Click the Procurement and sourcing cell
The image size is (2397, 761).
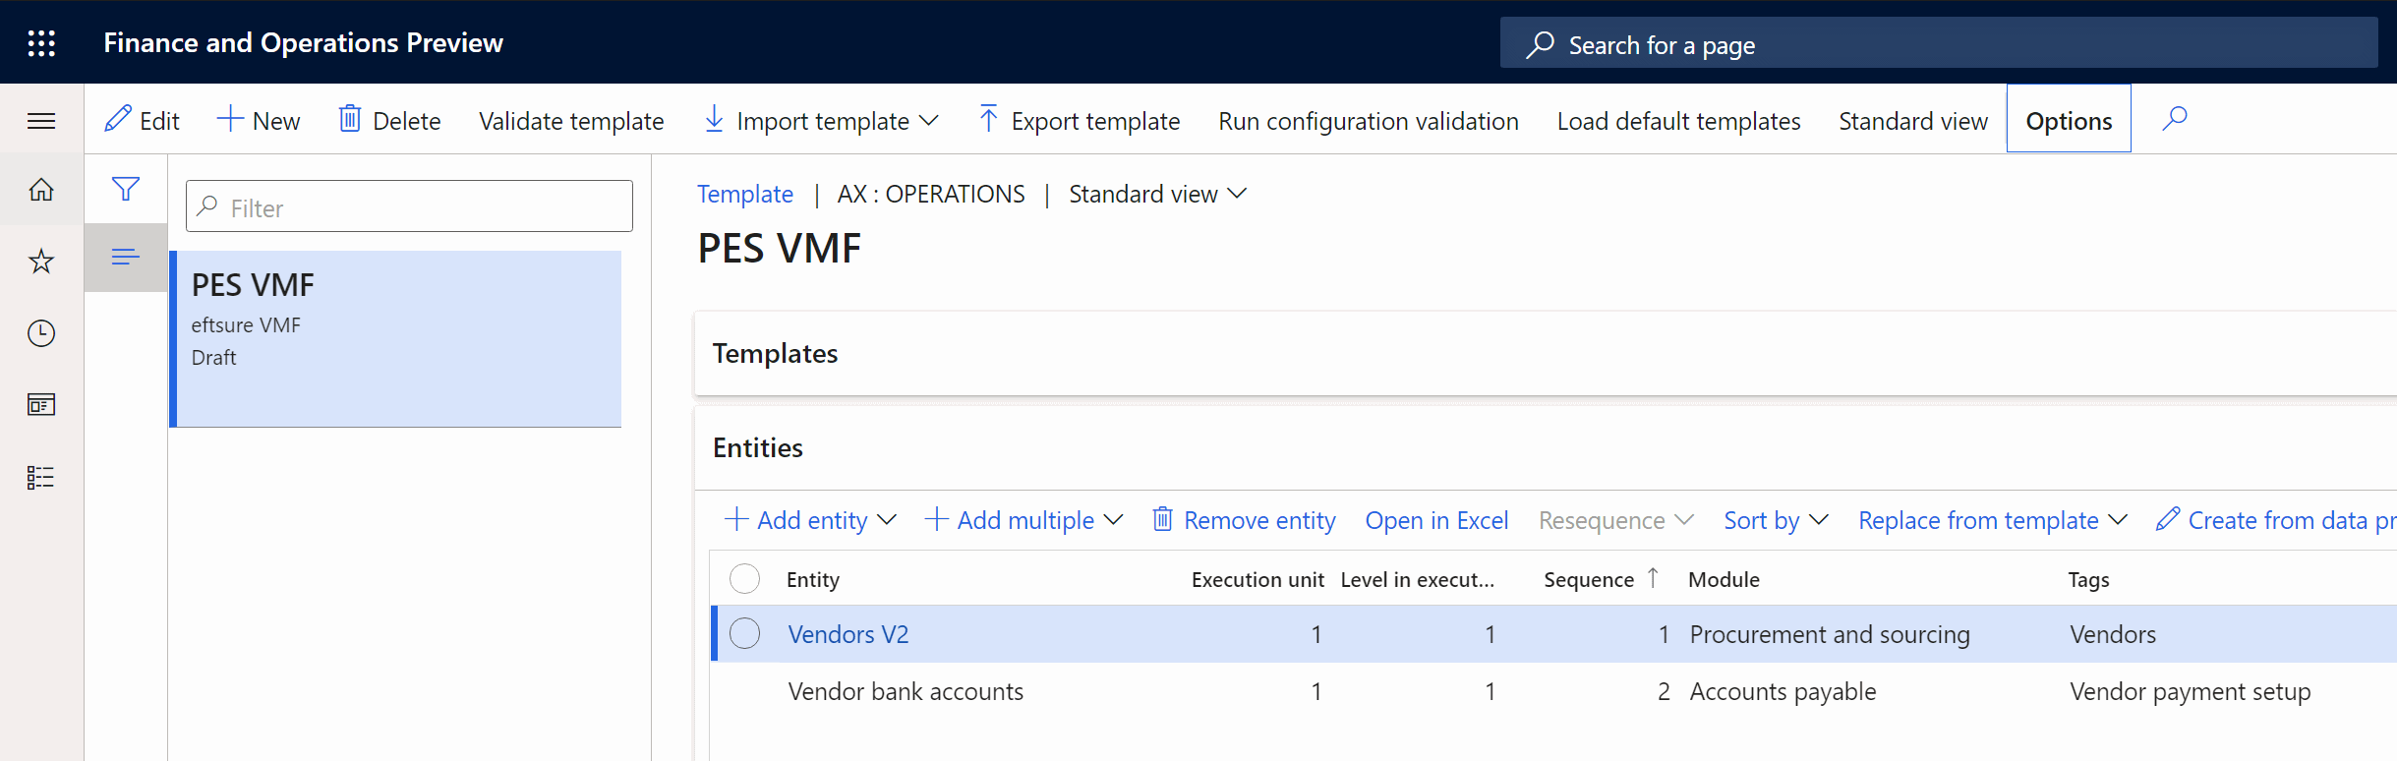click(x=1830, y=634)
